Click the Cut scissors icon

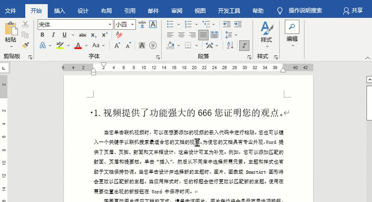(x=25, y=24)
